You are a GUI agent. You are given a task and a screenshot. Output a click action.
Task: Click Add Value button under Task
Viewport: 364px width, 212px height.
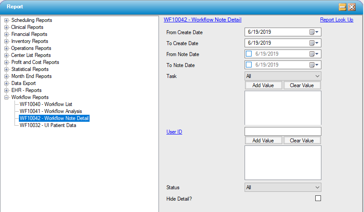point(263,85)
